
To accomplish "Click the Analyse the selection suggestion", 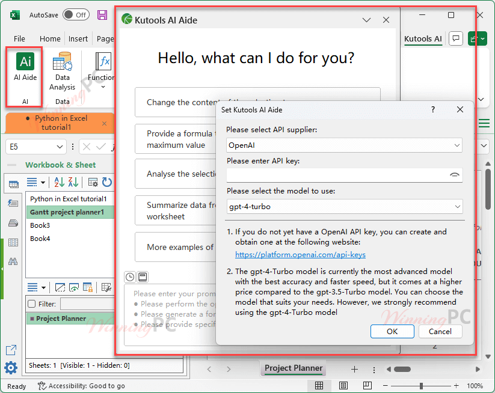I will tap(176, 174).
